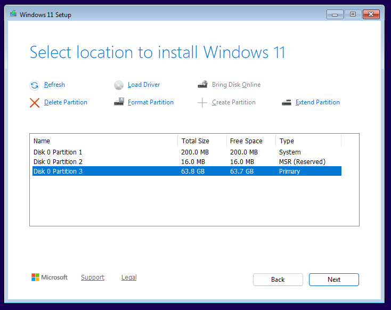Click the Bring Disk Online drive icon
Image resolution: width=391 pixels, height=310 pixels.
[203, 84]
